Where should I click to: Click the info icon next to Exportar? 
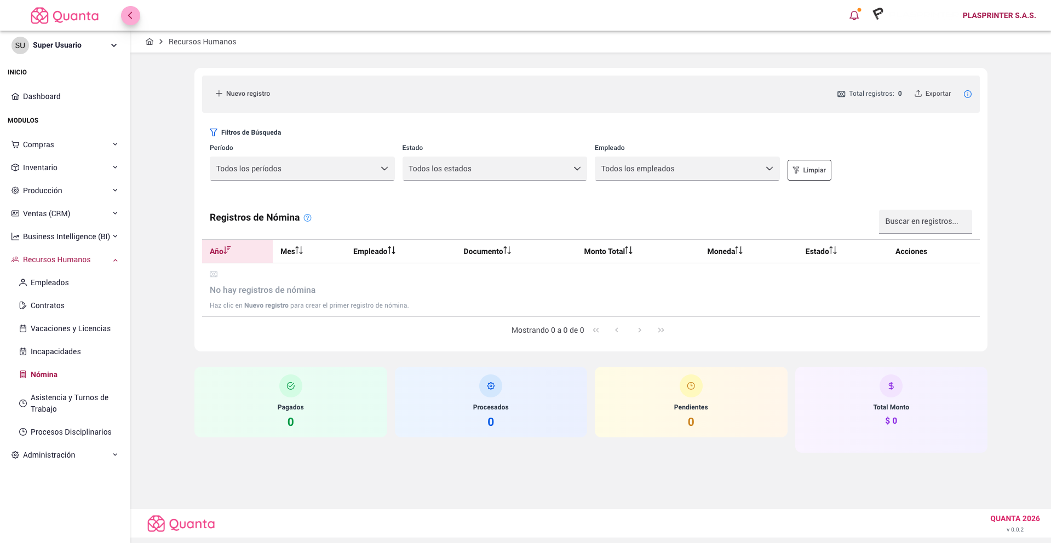[968, 94]
